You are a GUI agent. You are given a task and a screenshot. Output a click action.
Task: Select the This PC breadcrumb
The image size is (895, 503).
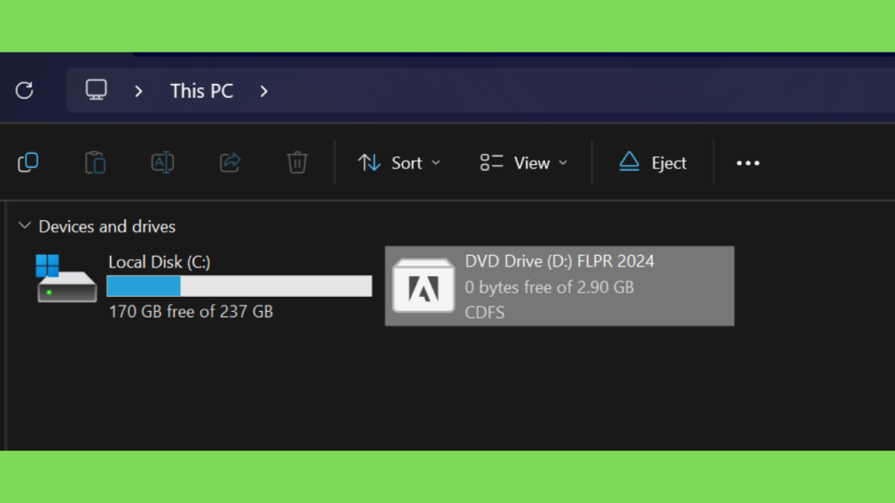tap(202, 91)
